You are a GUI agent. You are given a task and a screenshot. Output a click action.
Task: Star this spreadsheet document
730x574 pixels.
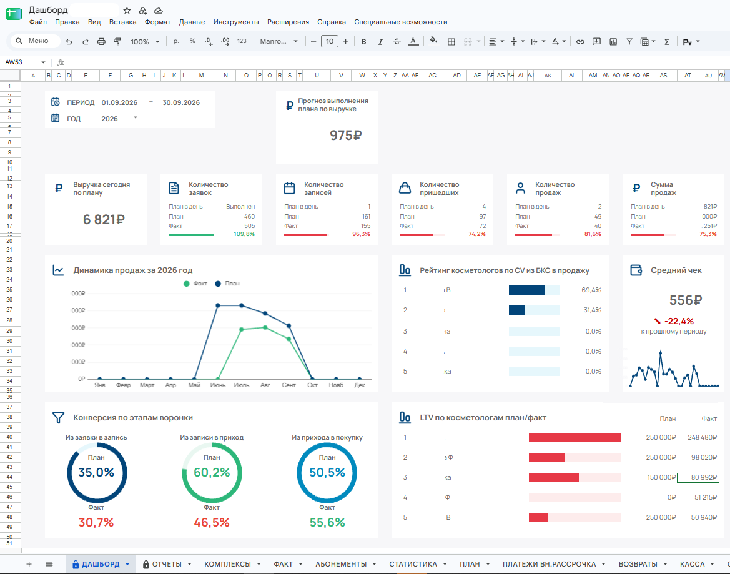pos(127,10)
